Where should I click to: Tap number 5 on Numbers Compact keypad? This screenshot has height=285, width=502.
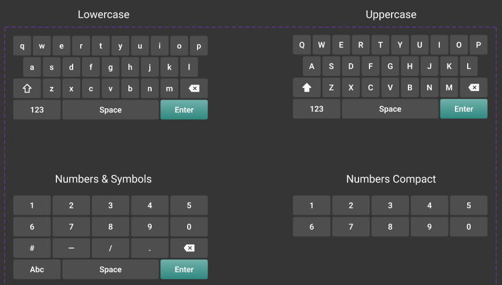(469, 205)
